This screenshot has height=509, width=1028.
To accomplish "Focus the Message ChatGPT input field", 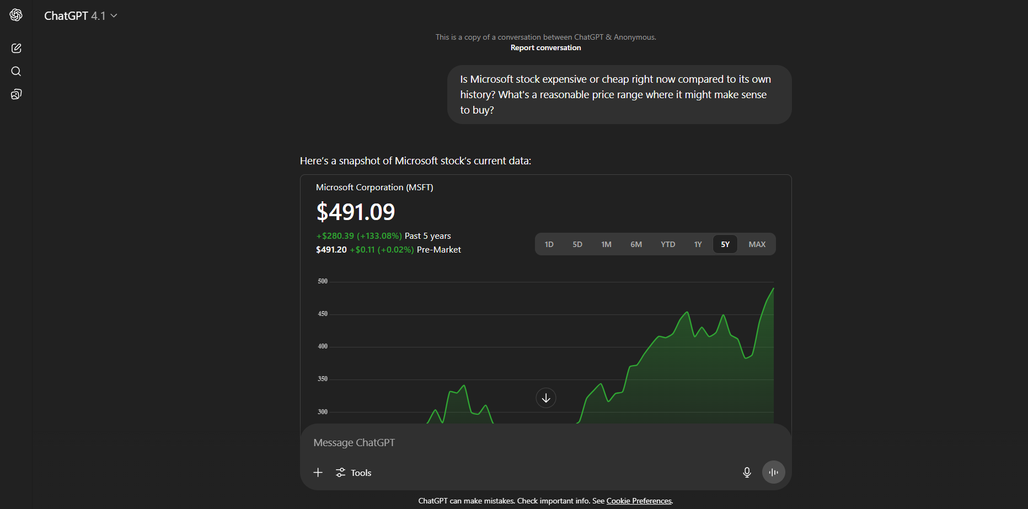I will click(x=545, y=443).
